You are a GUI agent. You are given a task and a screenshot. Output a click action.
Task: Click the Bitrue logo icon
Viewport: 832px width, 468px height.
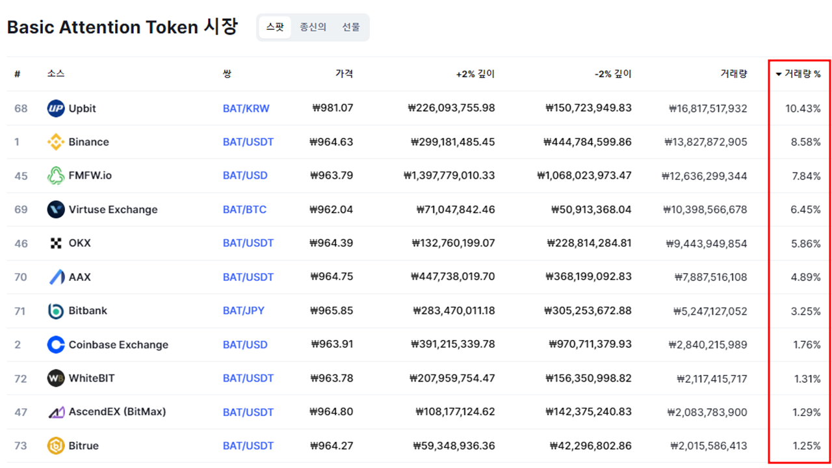click(x=56, y=446)
